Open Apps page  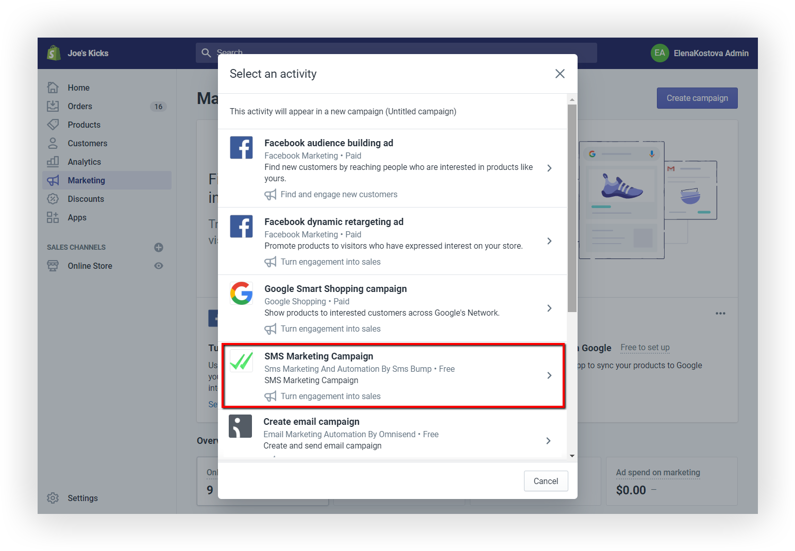tap(77, 217)
